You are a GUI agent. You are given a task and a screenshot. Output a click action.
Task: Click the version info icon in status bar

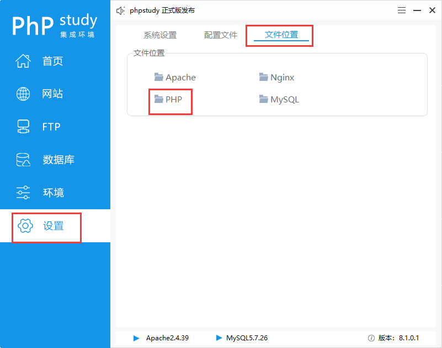pyautogui.click(x=371, y=338)
